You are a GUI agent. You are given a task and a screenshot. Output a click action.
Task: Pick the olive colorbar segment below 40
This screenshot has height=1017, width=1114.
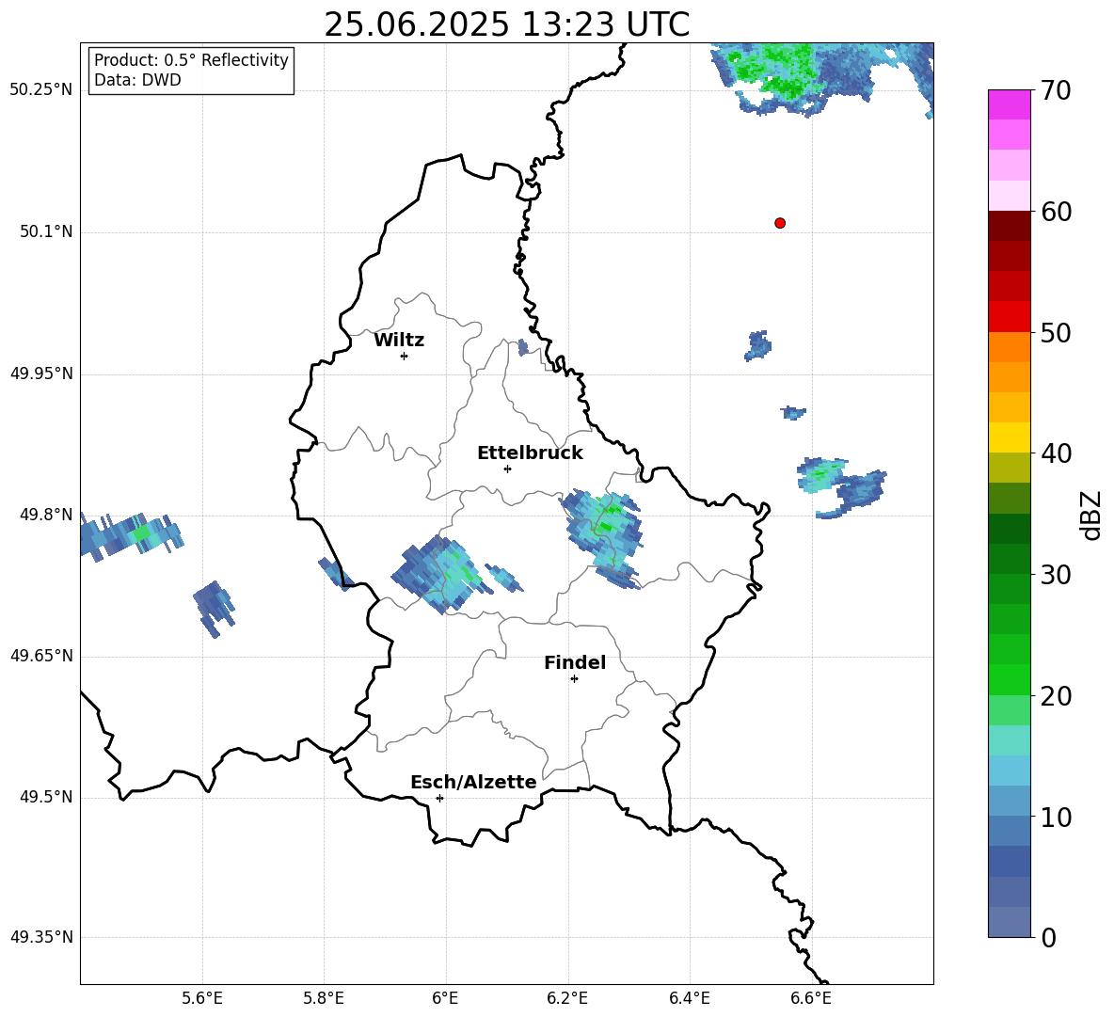coord(1010,468)
